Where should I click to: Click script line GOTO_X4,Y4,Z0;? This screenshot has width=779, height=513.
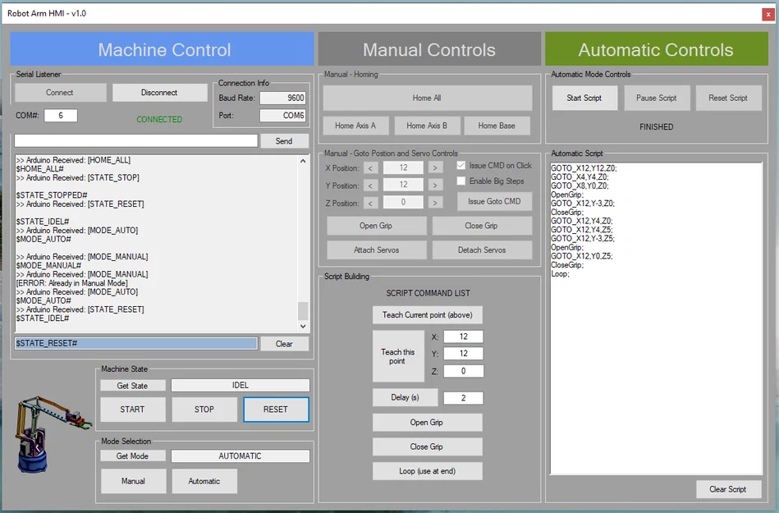(x=580, y=176)
